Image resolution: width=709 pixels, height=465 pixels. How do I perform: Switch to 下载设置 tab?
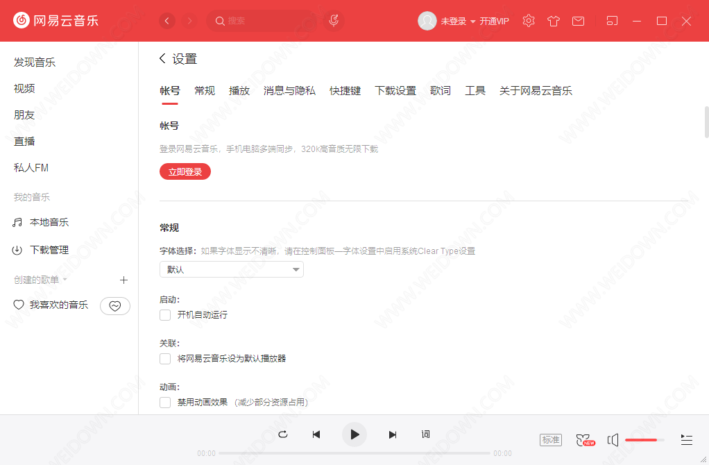click(x=395, y=91)
